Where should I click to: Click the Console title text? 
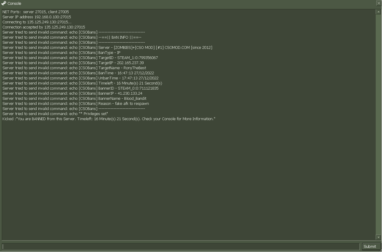coord(14,4)
